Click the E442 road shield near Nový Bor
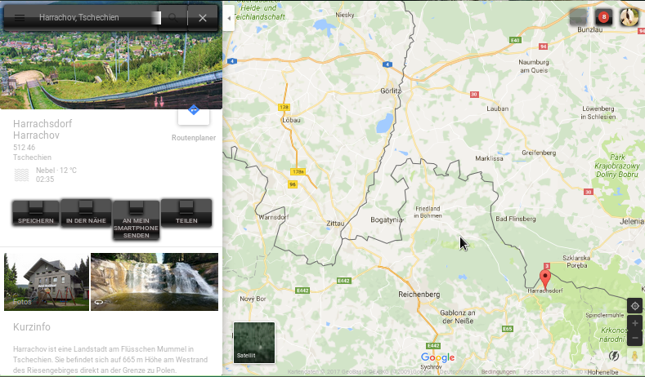Image resolution: width=645 pixels, height=377 pixels. pos(302,291)
